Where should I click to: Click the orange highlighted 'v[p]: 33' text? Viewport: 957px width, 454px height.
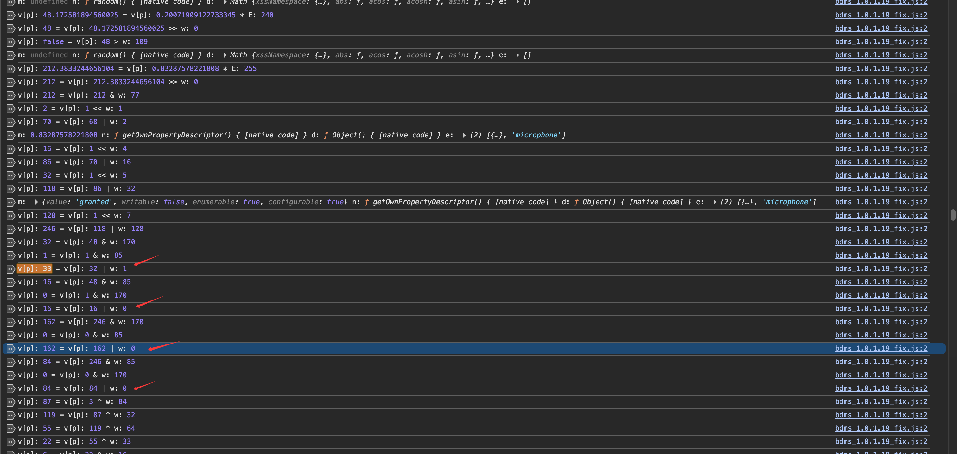point(34,268)
